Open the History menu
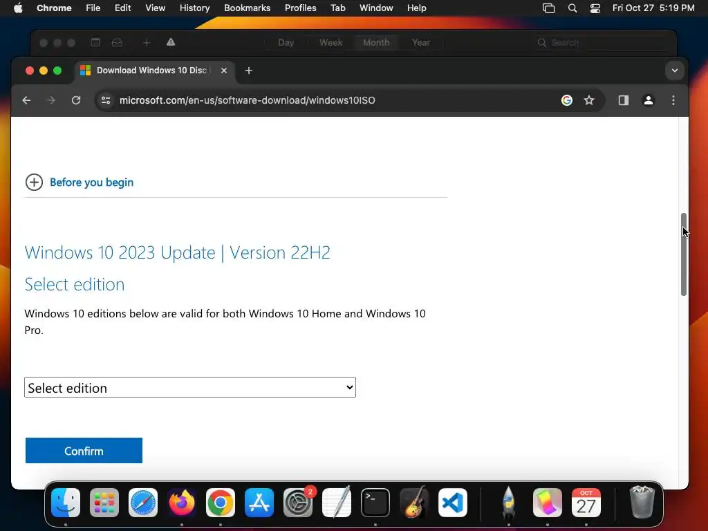This screenshot has height=531, width=708. tap(194, 8)
